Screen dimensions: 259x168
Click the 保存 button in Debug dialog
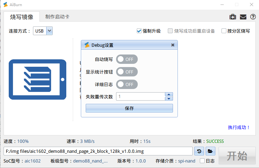[x=129, y=108]
